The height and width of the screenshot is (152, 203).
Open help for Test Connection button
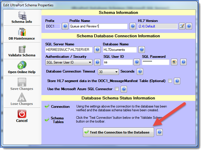[160, 132]
